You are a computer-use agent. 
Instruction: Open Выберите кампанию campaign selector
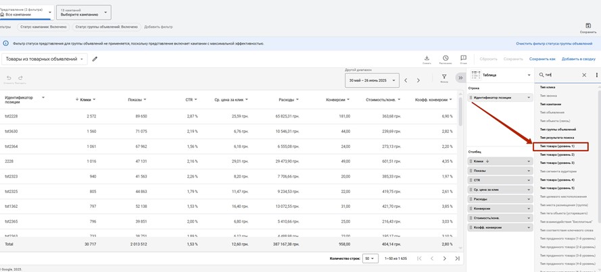[84, 12]
